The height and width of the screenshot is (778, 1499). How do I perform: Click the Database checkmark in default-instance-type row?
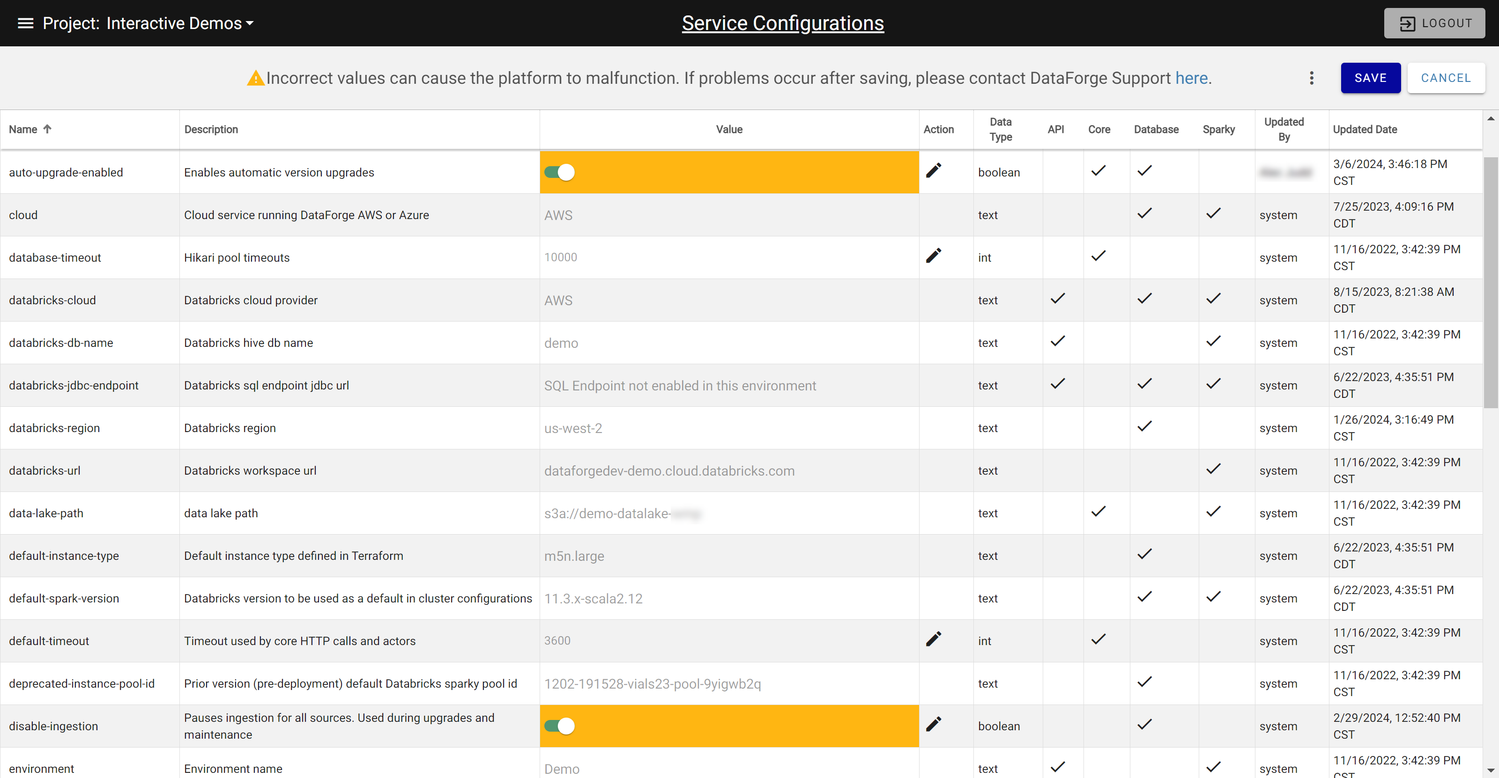1144,554
